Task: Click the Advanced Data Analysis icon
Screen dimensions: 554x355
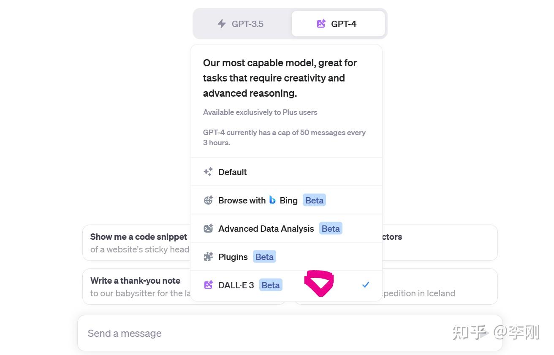Action: 208,228
